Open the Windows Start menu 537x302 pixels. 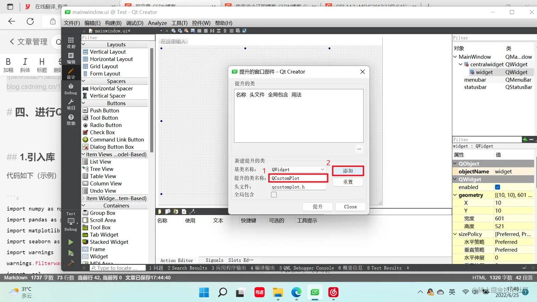coord(204,292)
